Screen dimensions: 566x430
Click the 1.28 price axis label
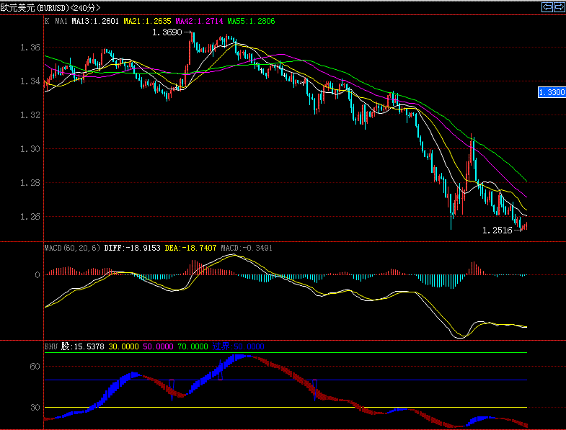click(30, 182)
